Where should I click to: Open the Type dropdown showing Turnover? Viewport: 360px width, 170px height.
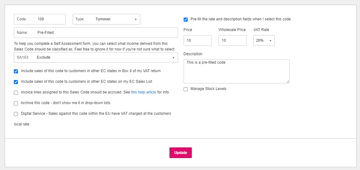point(106,19)
